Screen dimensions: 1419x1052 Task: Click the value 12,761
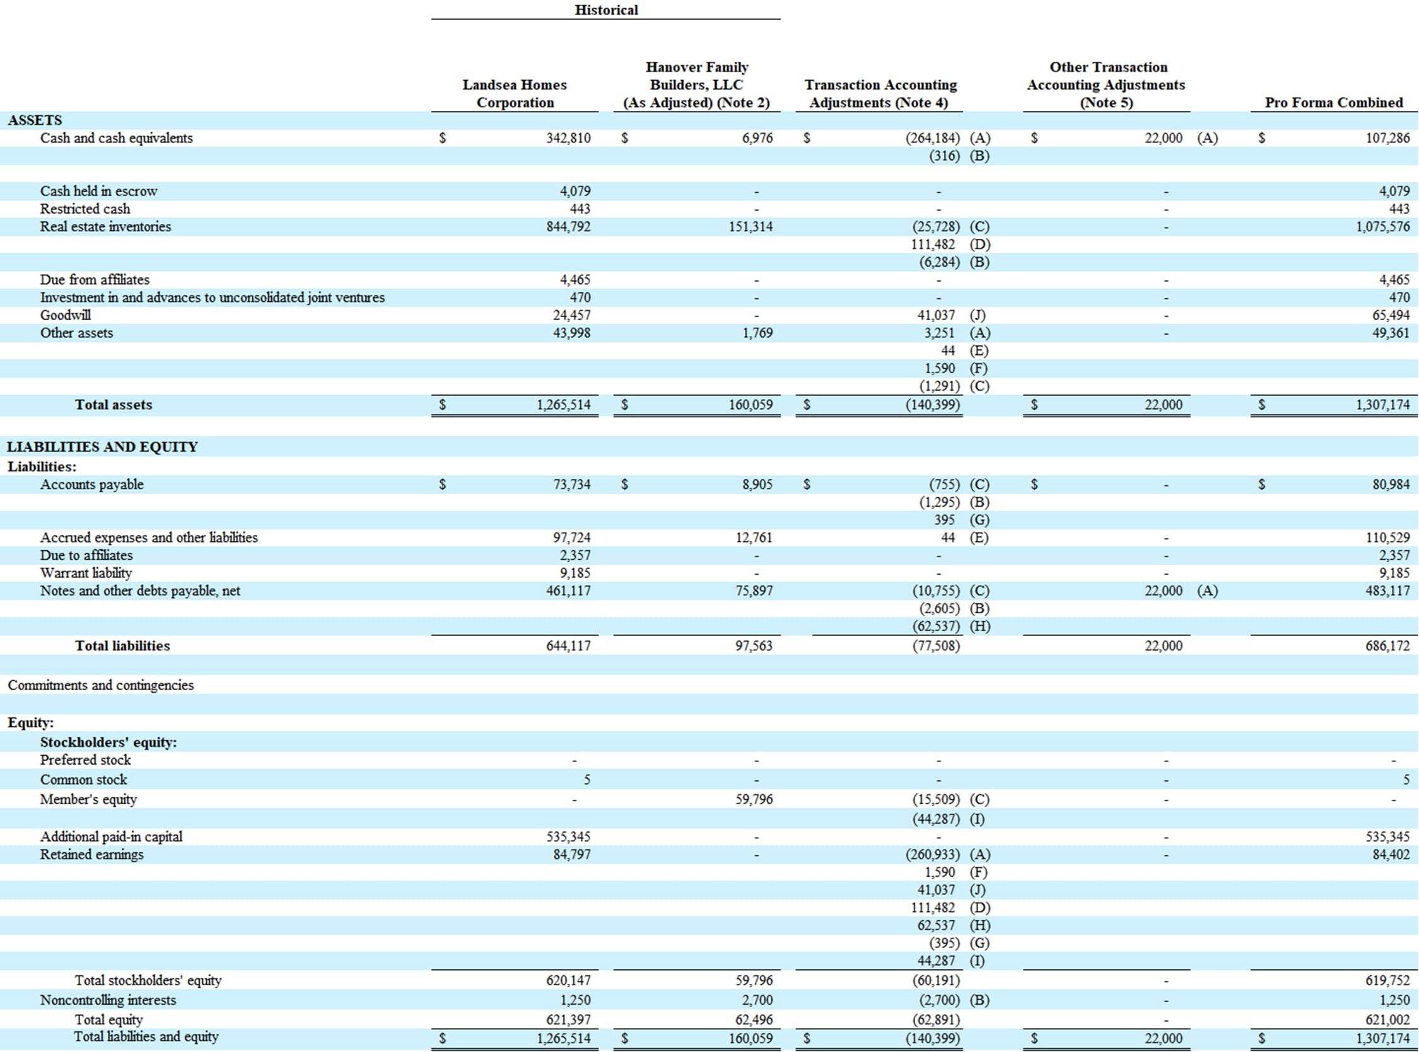[754, 538]
